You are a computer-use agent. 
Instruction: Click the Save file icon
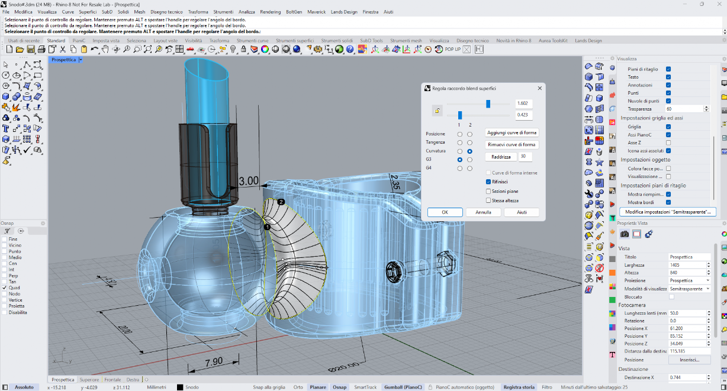click(31, 50)
